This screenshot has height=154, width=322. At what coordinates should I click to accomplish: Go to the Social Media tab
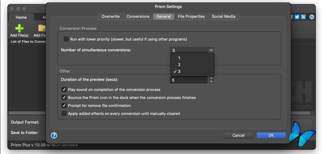223,17
